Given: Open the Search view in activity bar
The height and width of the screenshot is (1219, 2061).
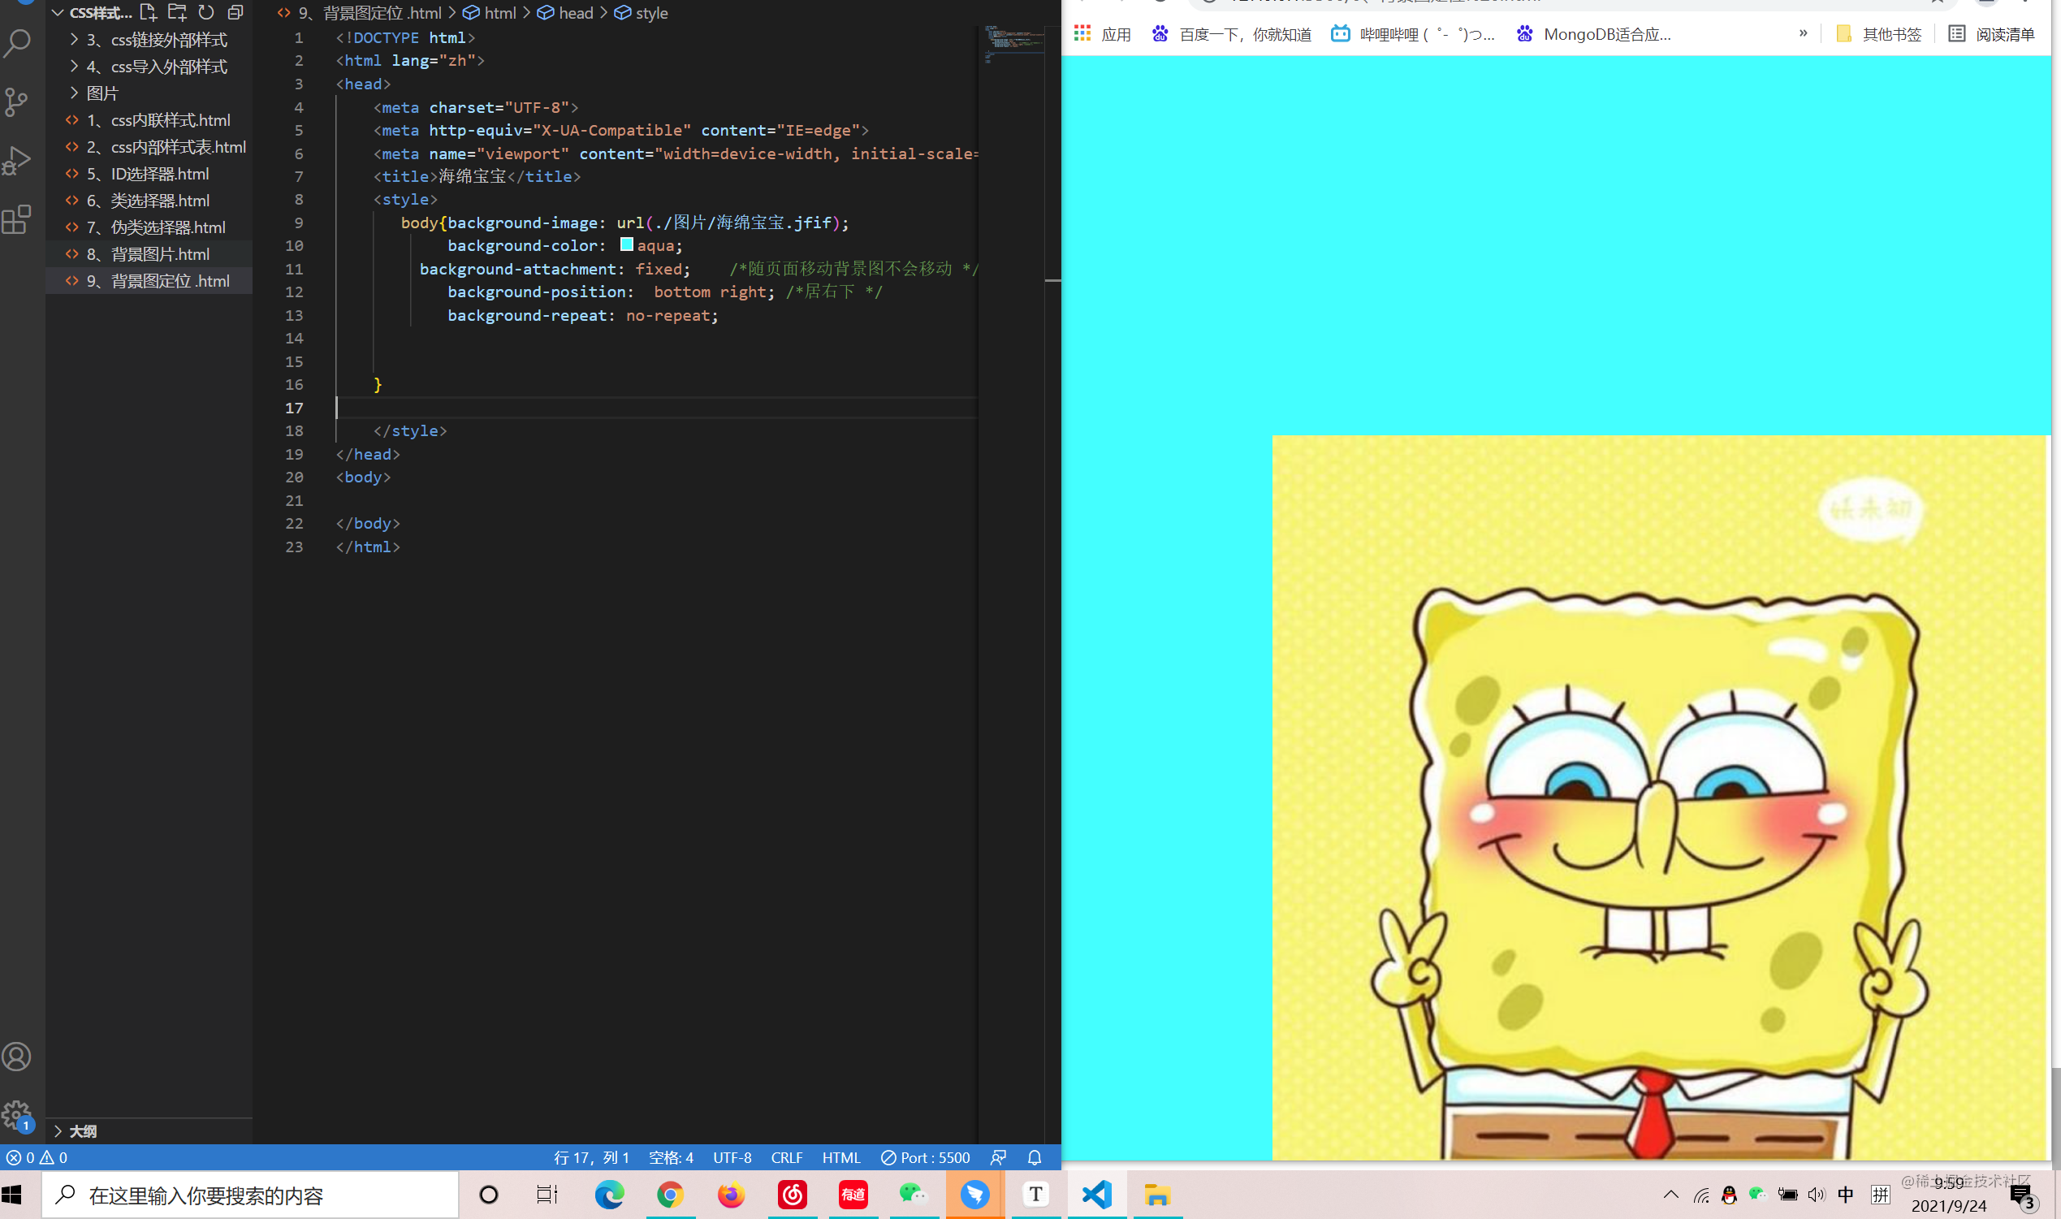Looking at the screenshot, I should click(x=17, y=43).
